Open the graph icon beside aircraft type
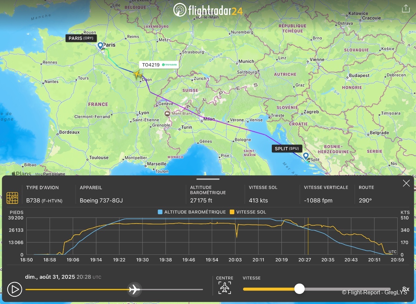 pos(12,198)
